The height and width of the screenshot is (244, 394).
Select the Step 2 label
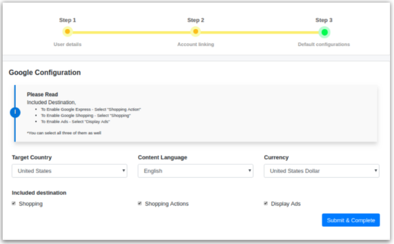click(196, 20)
